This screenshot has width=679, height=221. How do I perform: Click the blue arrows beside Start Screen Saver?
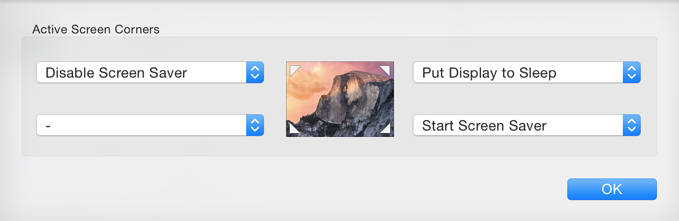(632, 125)
